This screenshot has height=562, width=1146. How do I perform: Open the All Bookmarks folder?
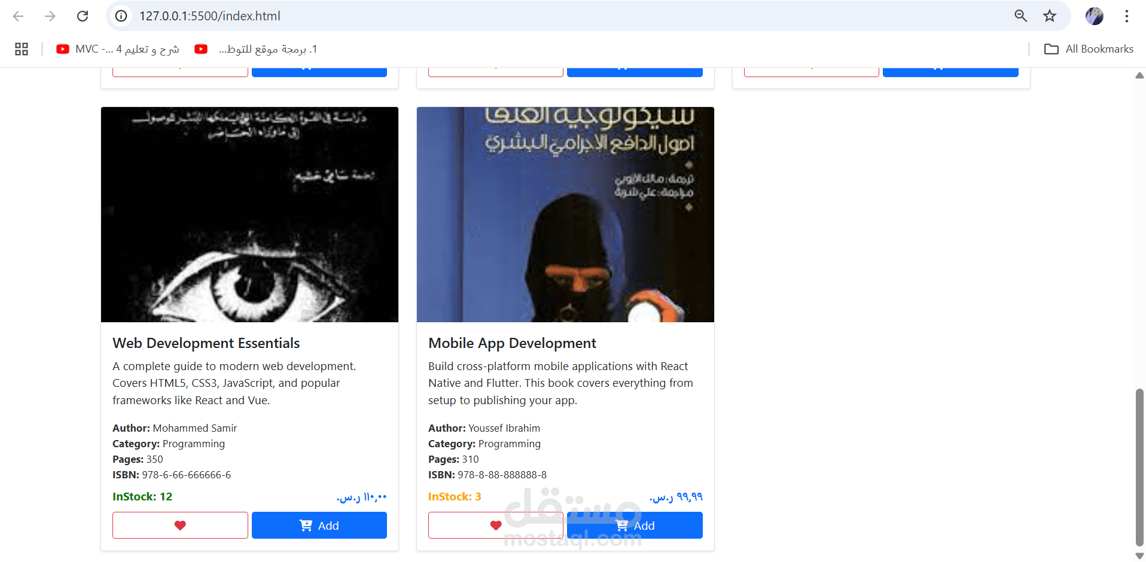point(1089,49)
